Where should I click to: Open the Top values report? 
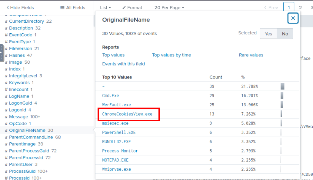coord(113,55)
